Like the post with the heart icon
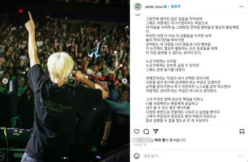The width and height of the screenshot is (248, 162). (x=137, y=131)
